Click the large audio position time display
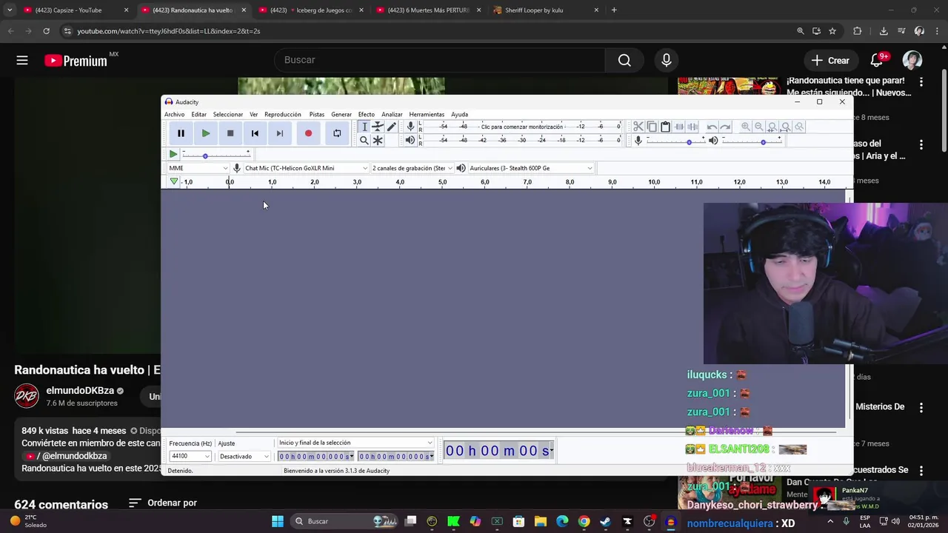Screen dimensions: 948x533 [x=498, y=450]
